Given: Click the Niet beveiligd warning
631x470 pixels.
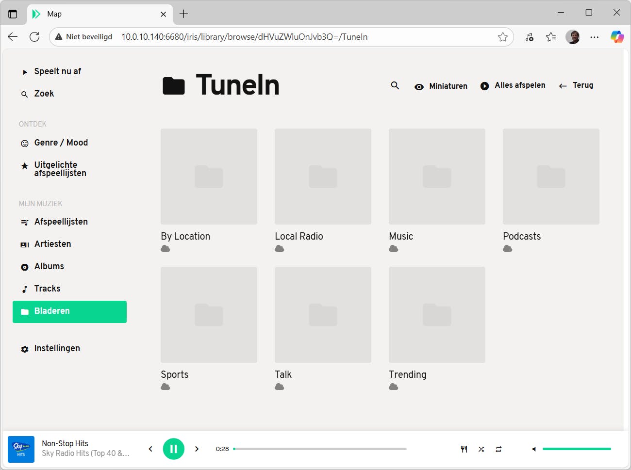Looking at the screenshot, I should pyautogui.click(x=83, y=37).
